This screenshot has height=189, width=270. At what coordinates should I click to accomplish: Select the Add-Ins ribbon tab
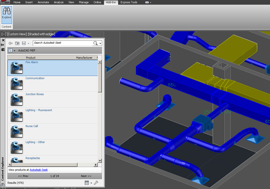111,2
